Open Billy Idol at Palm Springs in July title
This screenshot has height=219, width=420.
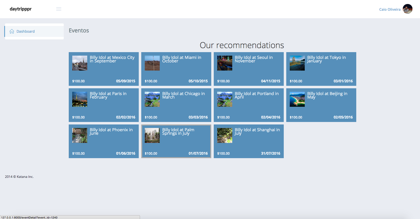pos(178,131)
